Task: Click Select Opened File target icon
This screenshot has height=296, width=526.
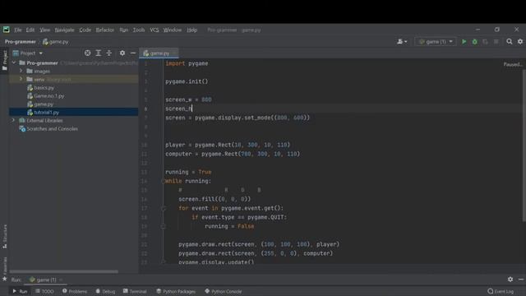Action: (88, 53)
